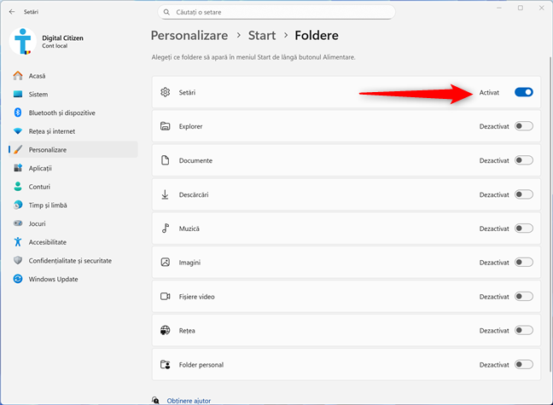This screenshot has width=553, height=405.
Task: Click the search magnifier icon
Action: 166,12
